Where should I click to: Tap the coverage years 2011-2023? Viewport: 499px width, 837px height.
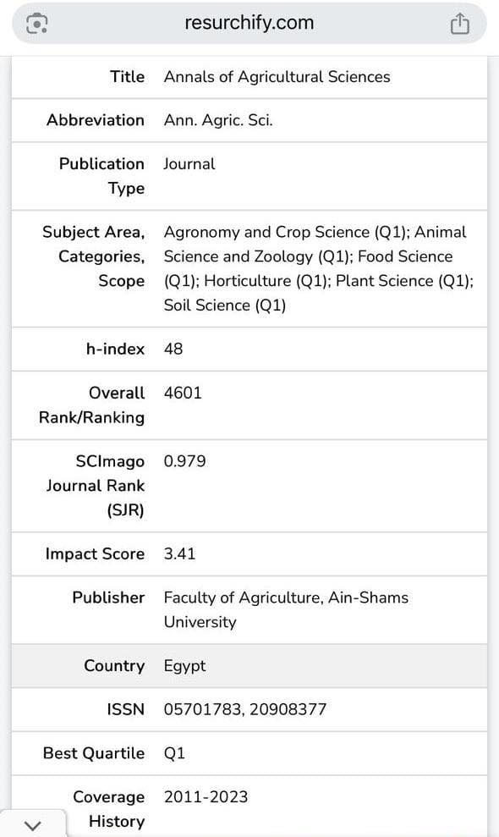point(206,797)
